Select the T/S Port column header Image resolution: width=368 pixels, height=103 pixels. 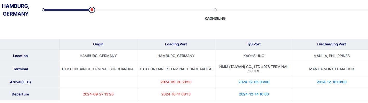tap(254, 44)
